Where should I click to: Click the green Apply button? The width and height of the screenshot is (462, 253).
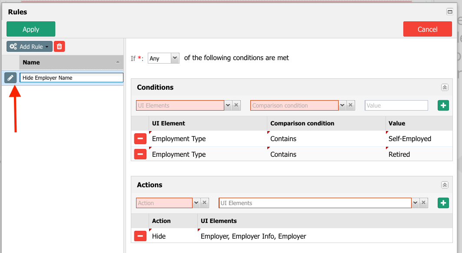pos(31,29)
